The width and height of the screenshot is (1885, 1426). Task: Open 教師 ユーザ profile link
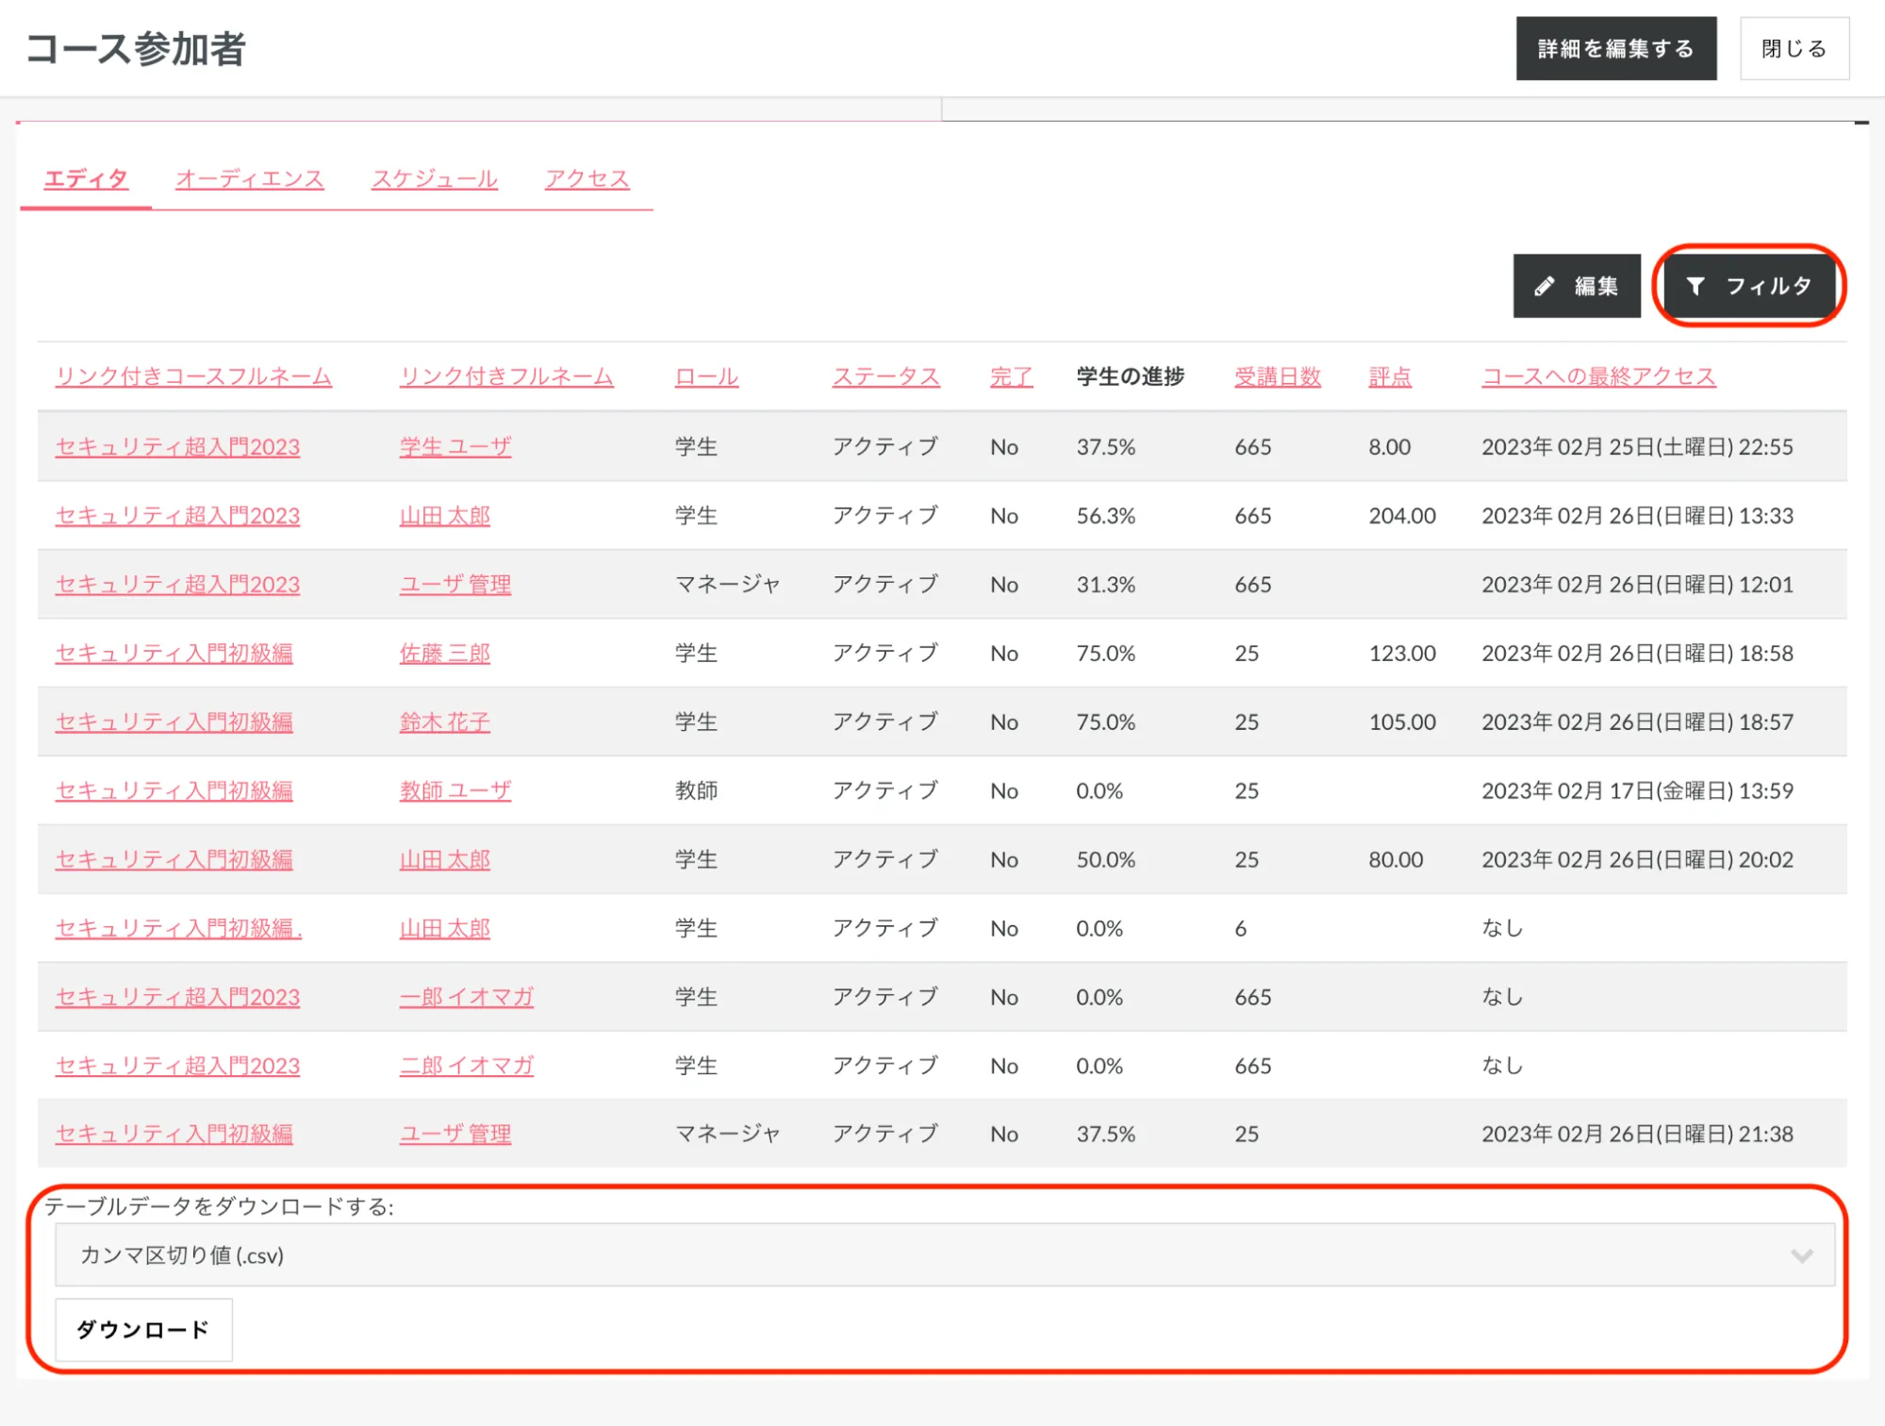click(455, 790)
